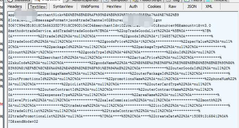
Task: View request as JSON tab
Action: pos(192,6)
